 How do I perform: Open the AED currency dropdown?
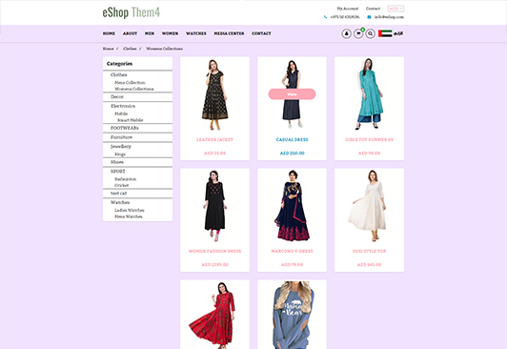tap(395, 9)
